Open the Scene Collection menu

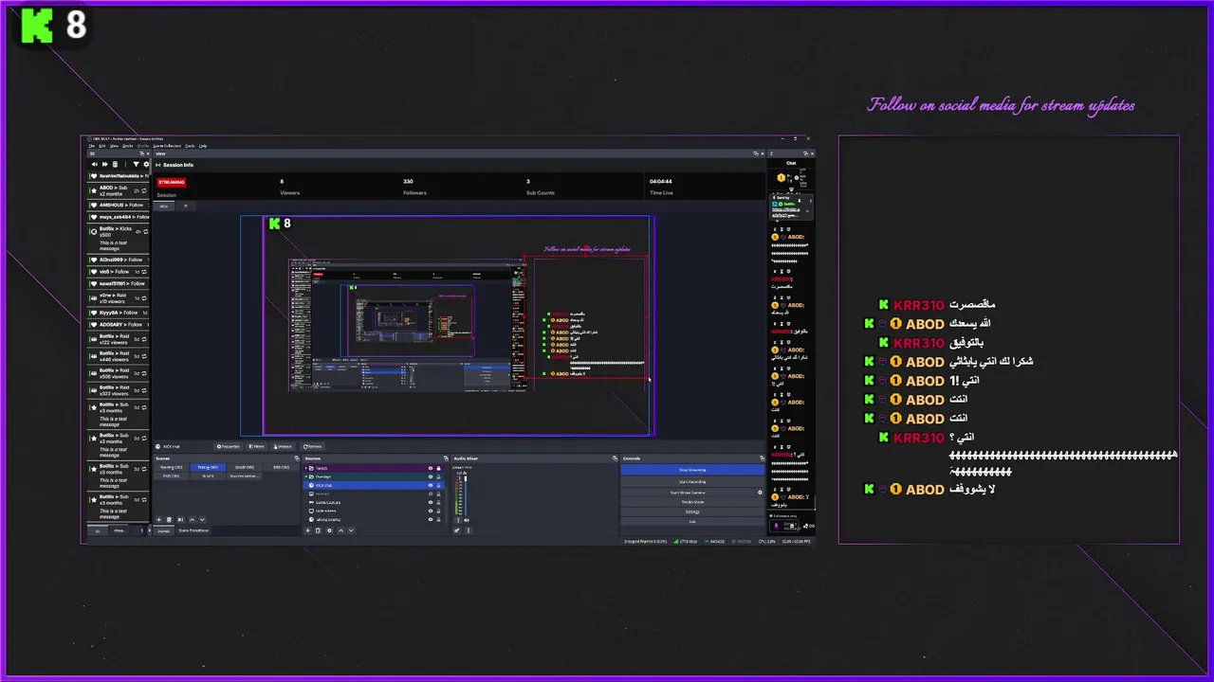pyautogui.click(x=167, y=146)
